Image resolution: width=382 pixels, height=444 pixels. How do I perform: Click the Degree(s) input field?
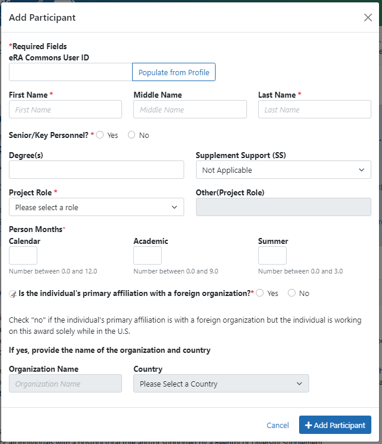tap(97, 170)
